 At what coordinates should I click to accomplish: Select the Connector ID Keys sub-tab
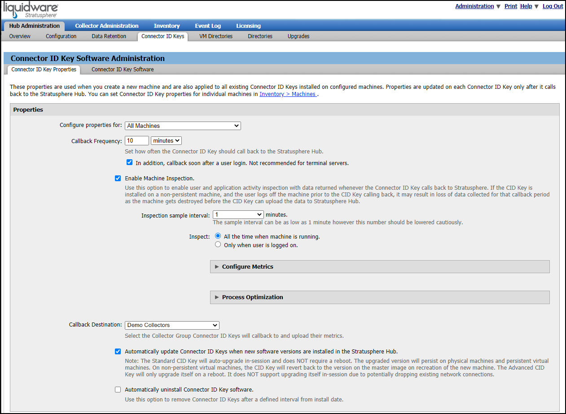[162, 36]
